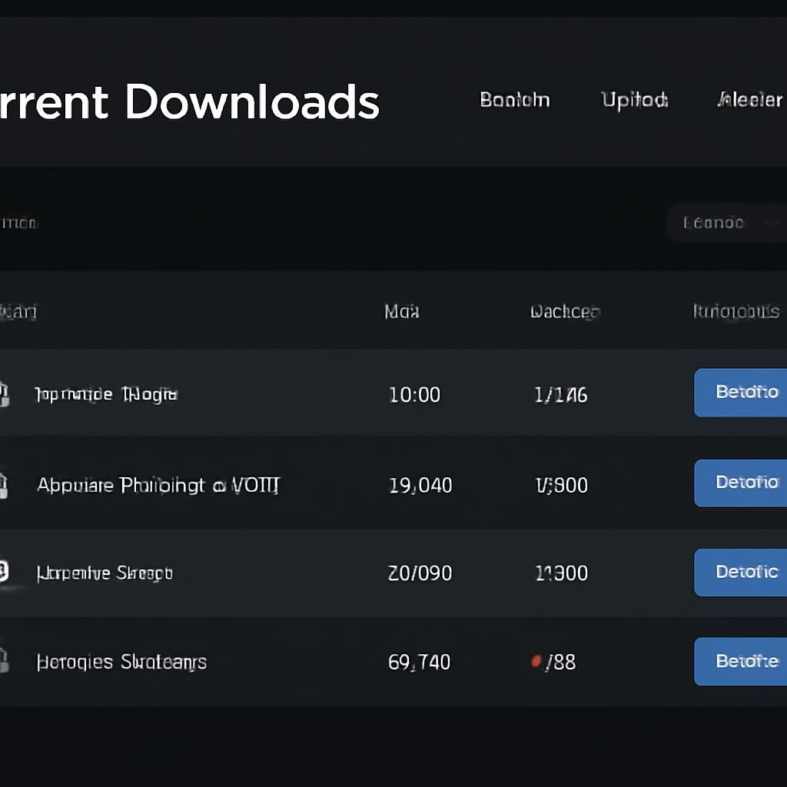Click the file icon next to "Appulare Philbingt"
Viewport: 787px width, 787px height.
[x=4, y=483]
